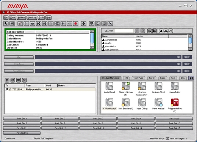
Task: Open the Tools menu
Action: (41, 17)
